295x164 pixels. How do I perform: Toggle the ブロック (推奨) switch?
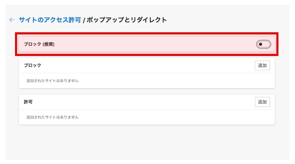[x=263, y=44]
